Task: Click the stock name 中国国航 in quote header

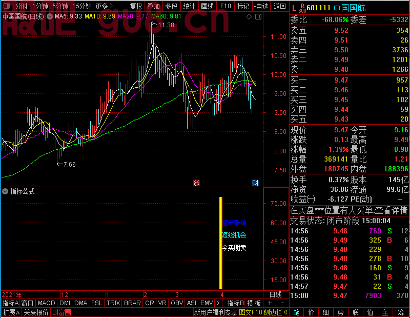Action: 350,8
